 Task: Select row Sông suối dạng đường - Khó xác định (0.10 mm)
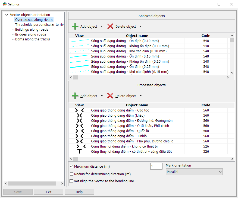pyautogui.click(x=149, y=51)
